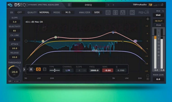This screenshot has width=172, height=102.
Task: Click the SLOPE value 3.0 field
Action: tap(15, 22)
